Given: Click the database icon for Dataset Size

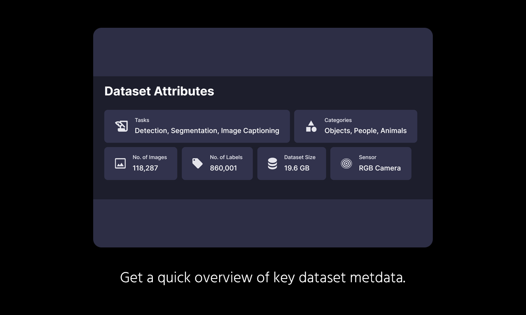Looking at the screenshot, I should (272, 163).
